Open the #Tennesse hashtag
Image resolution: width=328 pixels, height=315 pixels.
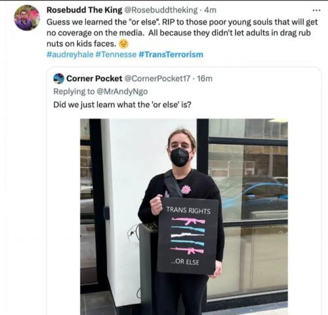point(116,54)
